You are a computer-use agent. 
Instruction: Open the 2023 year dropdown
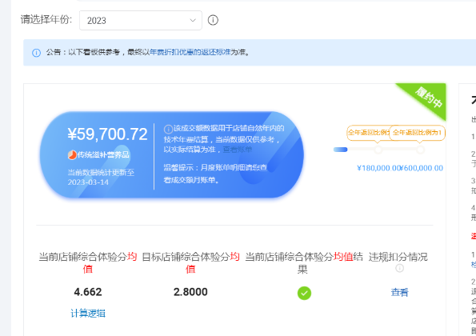click(x=141, y=20)
